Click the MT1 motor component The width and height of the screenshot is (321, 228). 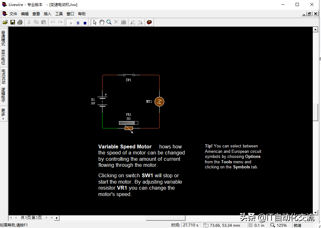coord(159,101)
